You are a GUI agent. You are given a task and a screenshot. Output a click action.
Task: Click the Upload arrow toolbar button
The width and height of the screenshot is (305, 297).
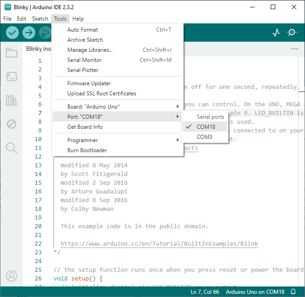(29, 33)
